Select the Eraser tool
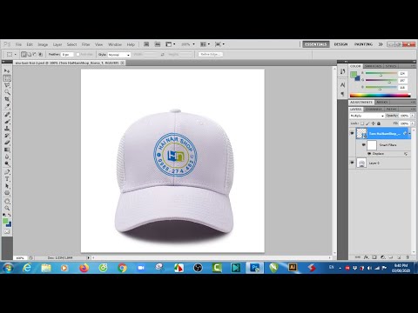418x313 pixels. [7, 143]
